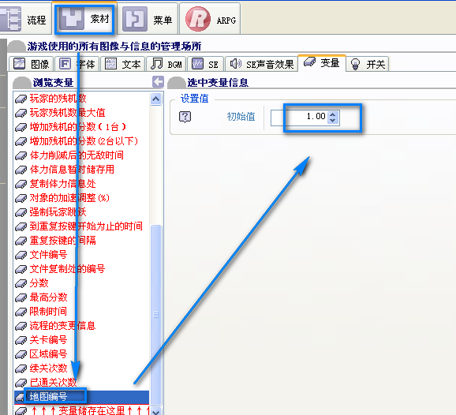Select variable 最高分数
Screen dimensions: 456x415
pyautogui.click(x=48, y=297)
